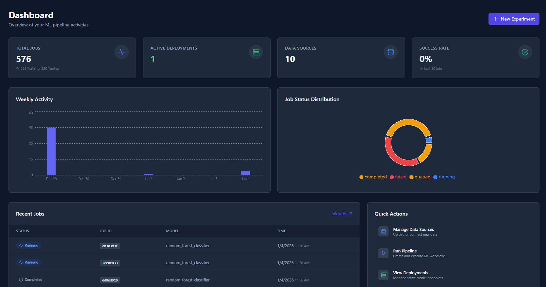Screen dimensions: 546x287
Task: Select job ID 7ce0c833
Action: point(110,263)
